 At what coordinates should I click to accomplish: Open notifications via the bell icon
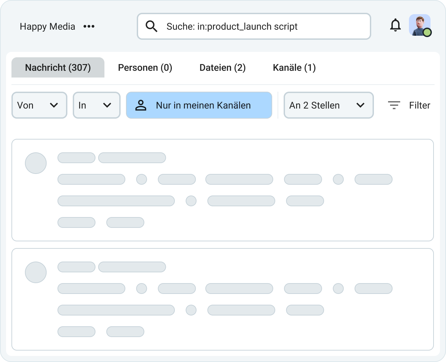click(x=395, y=26)
